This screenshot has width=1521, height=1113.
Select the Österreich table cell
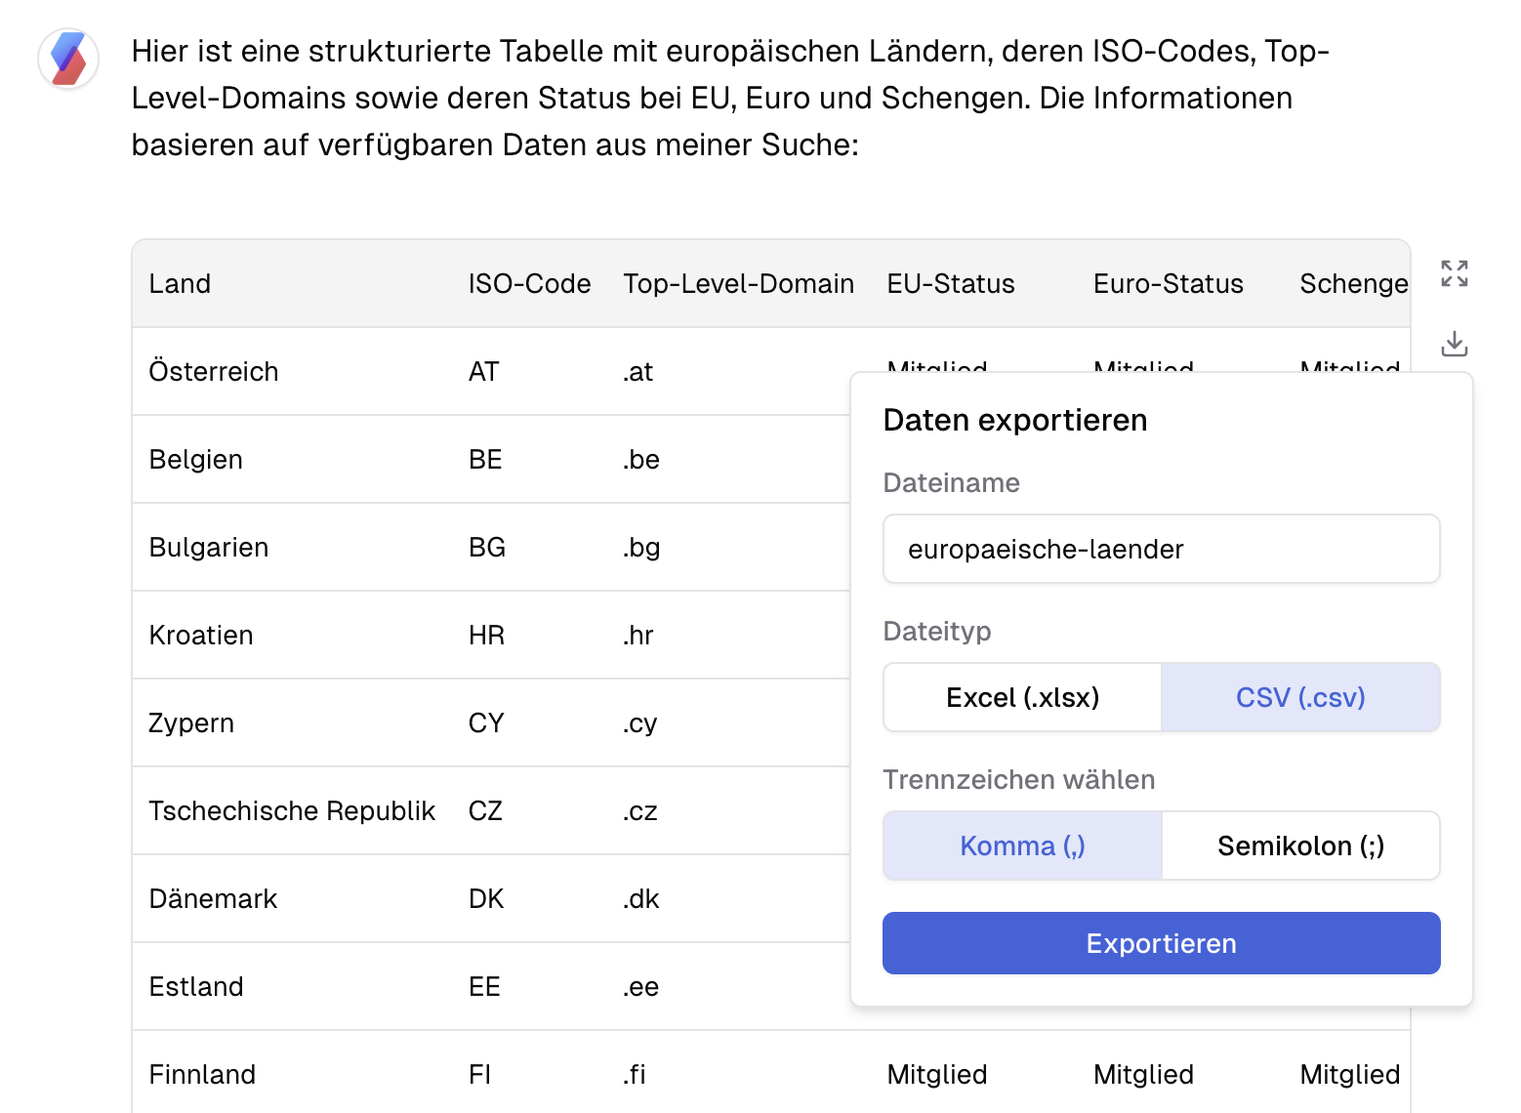214,372
